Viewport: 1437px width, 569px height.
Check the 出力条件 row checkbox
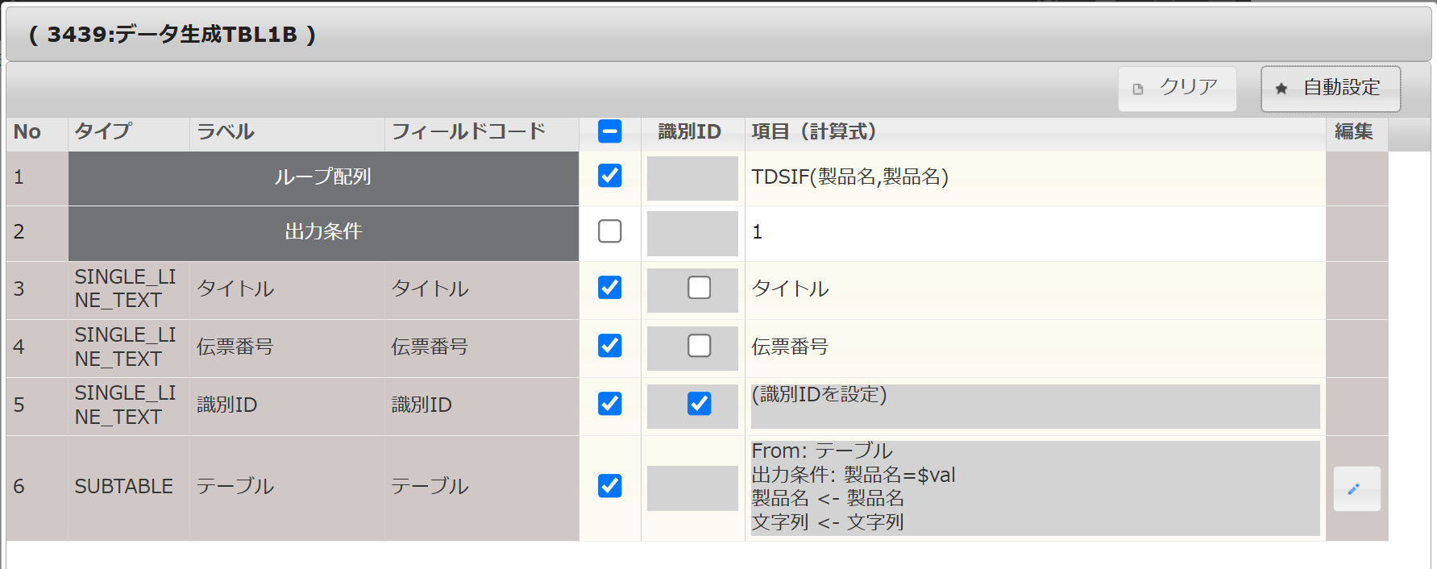tap(610, 231)
